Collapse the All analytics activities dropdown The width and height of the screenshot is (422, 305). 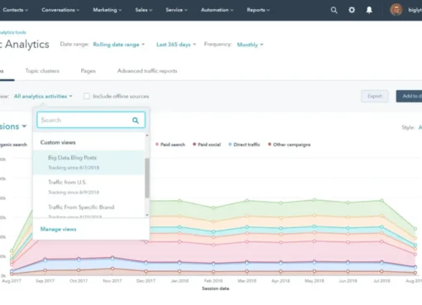click(43, 96)
